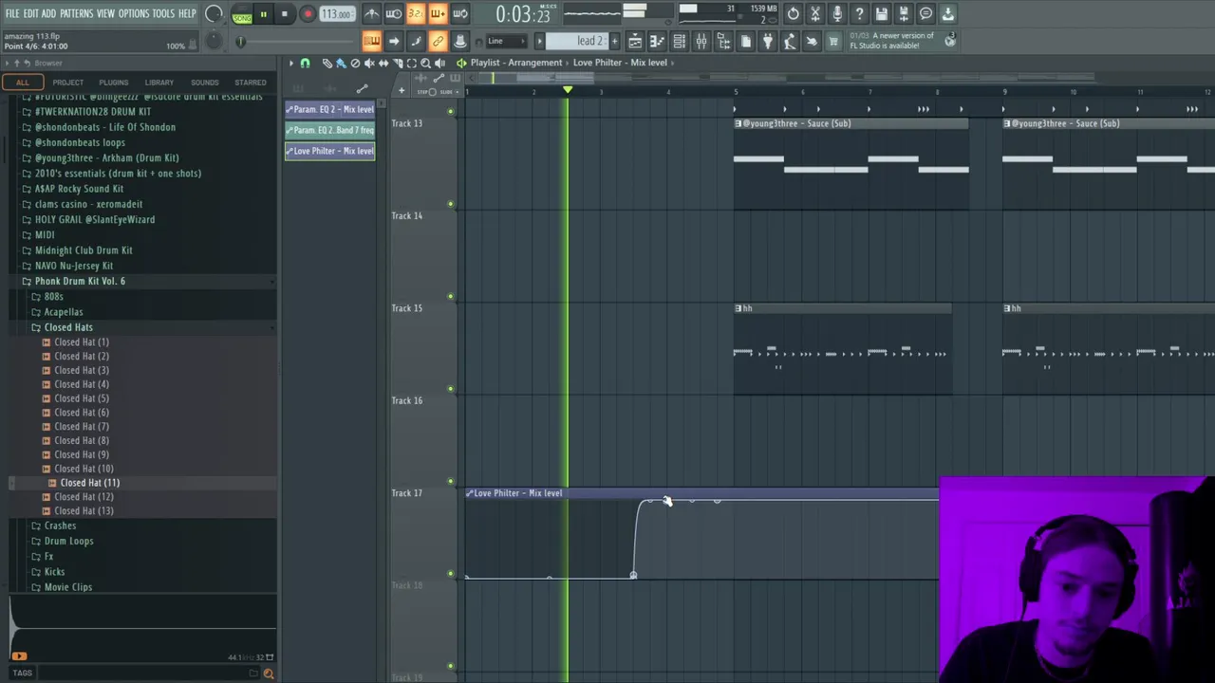
Task: Toggle countdown before recording
Action: tap(415, 14)
